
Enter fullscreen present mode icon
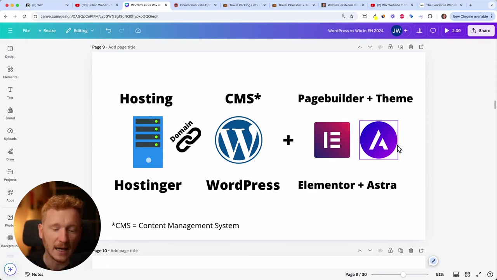pos(479,275)
